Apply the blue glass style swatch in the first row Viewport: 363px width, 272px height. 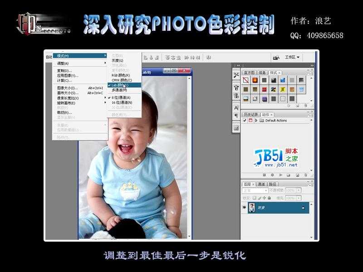click(283, 80)
